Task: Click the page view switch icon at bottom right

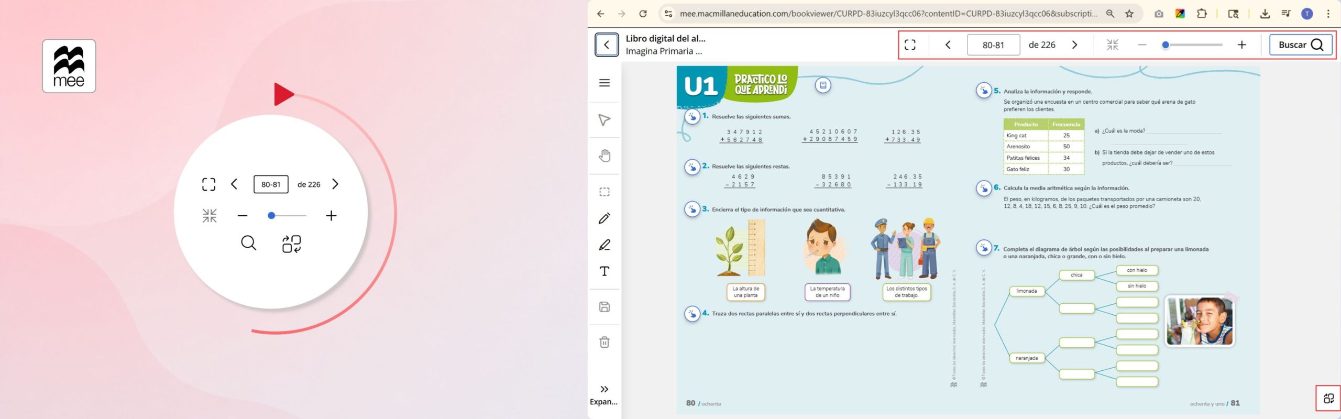Action: (x=1328, y=399)
